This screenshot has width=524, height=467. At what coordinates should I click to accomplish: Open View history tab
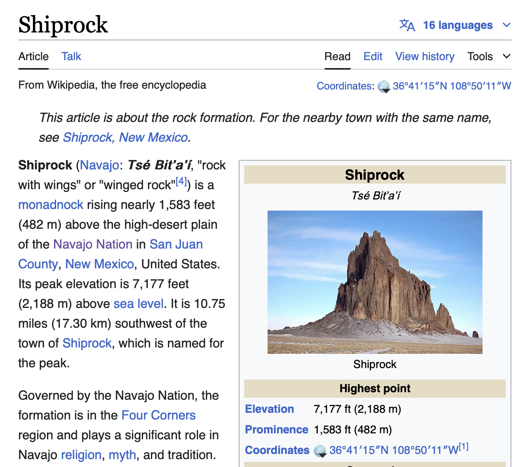(425, 57)
